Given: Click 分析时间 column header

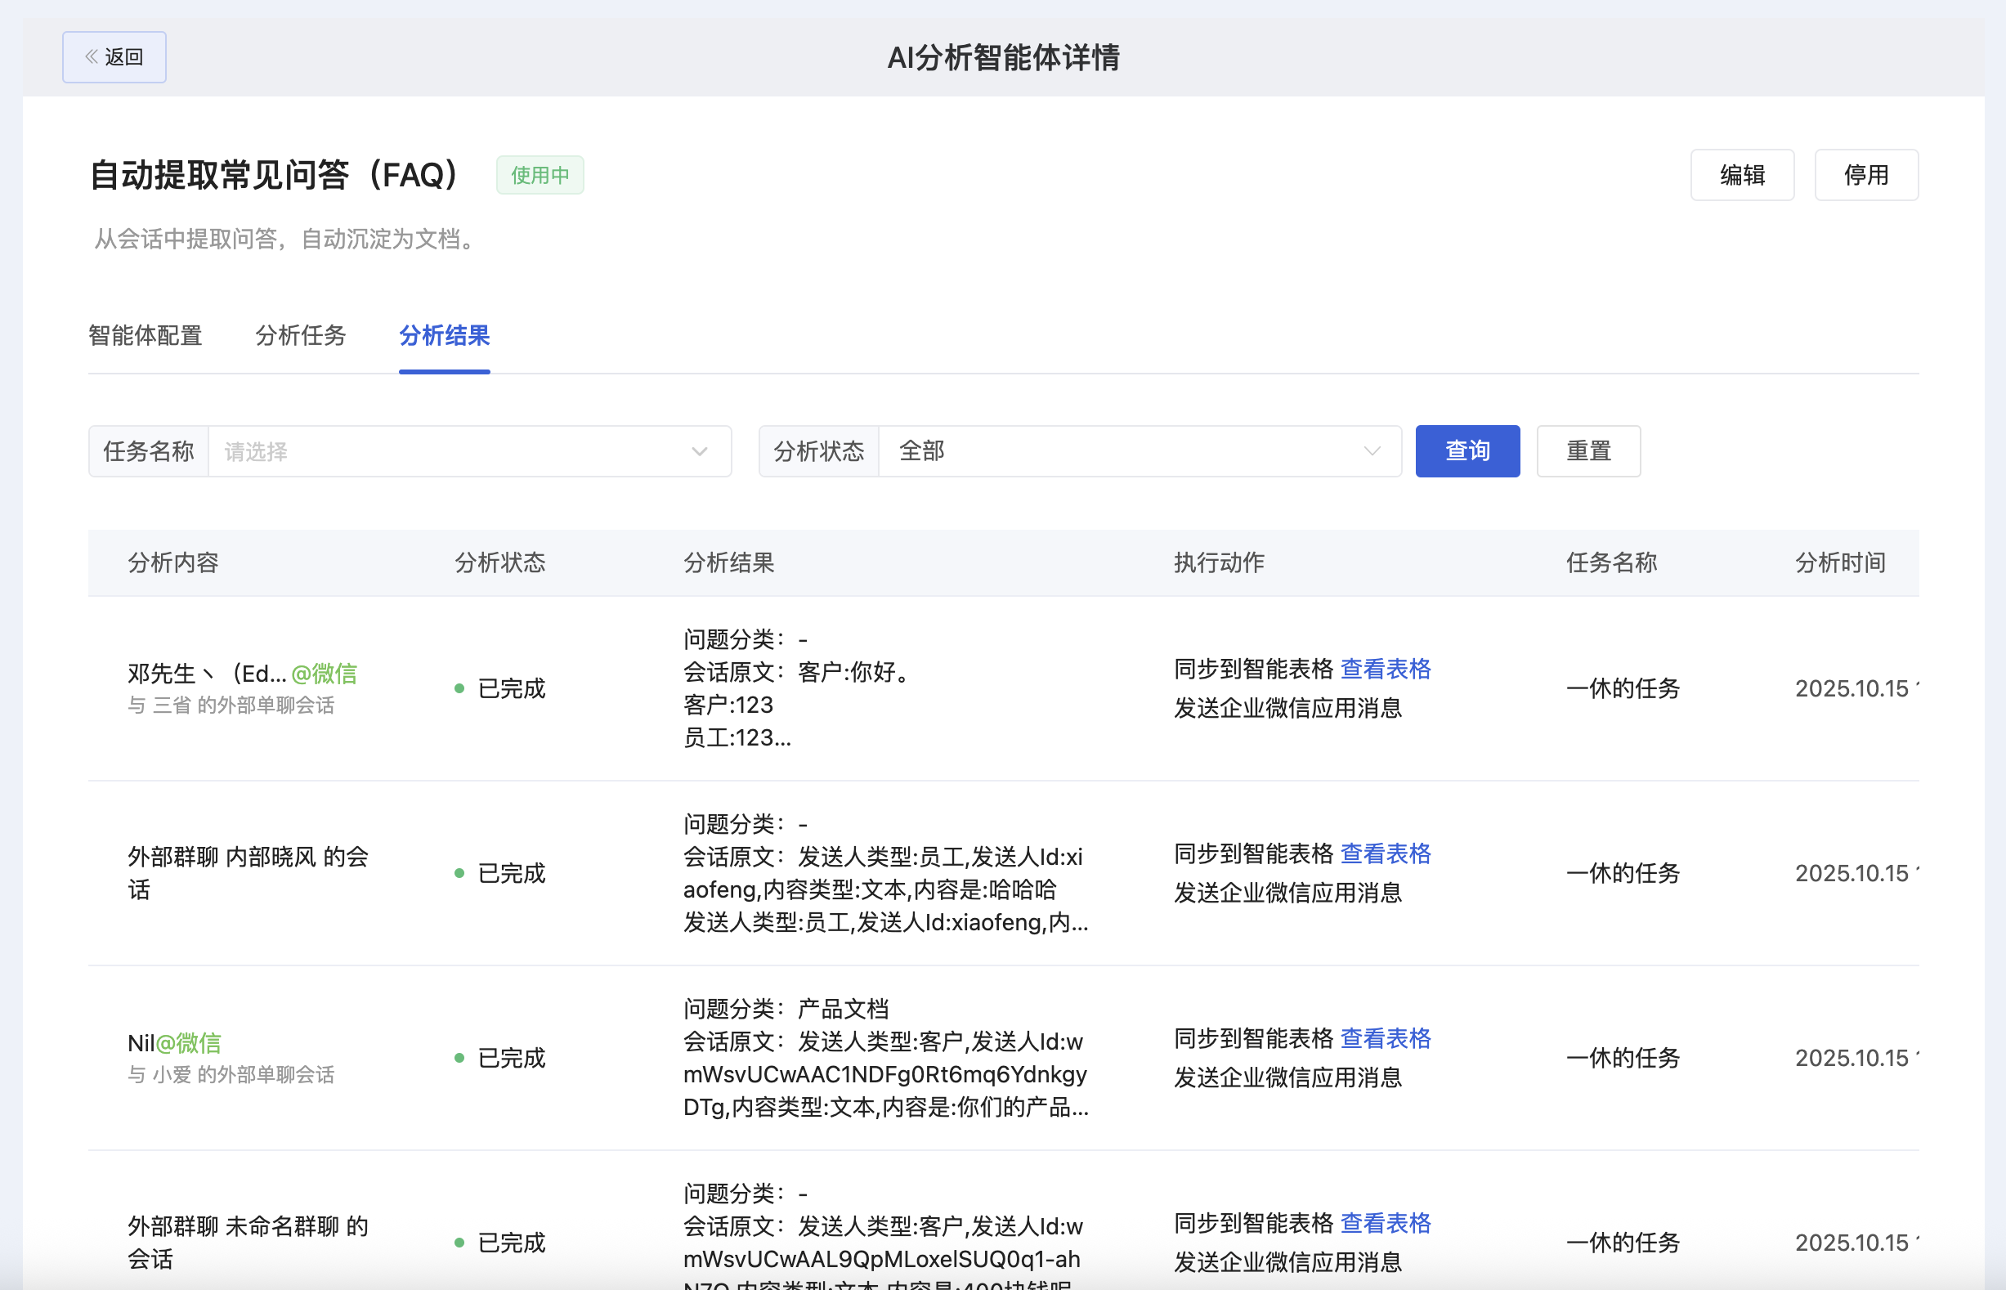Looking at the screenshot, I should (x=1840, y=563).
